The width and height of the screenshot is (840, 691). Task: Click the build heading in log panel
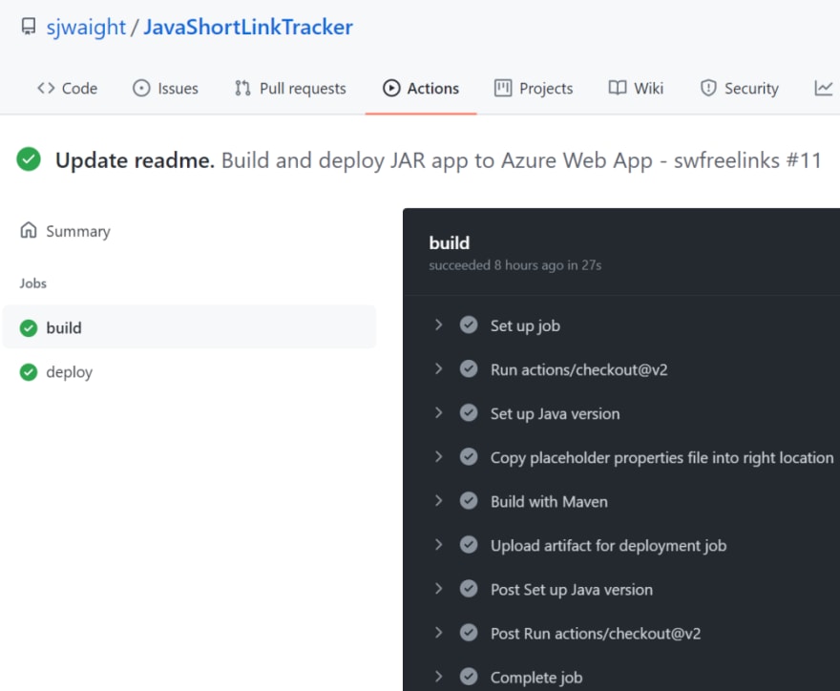pos(449,242)
